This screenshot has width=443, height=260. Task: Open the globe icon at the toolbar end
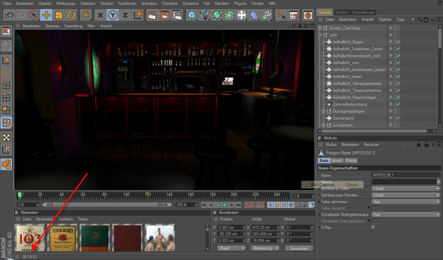308,15
